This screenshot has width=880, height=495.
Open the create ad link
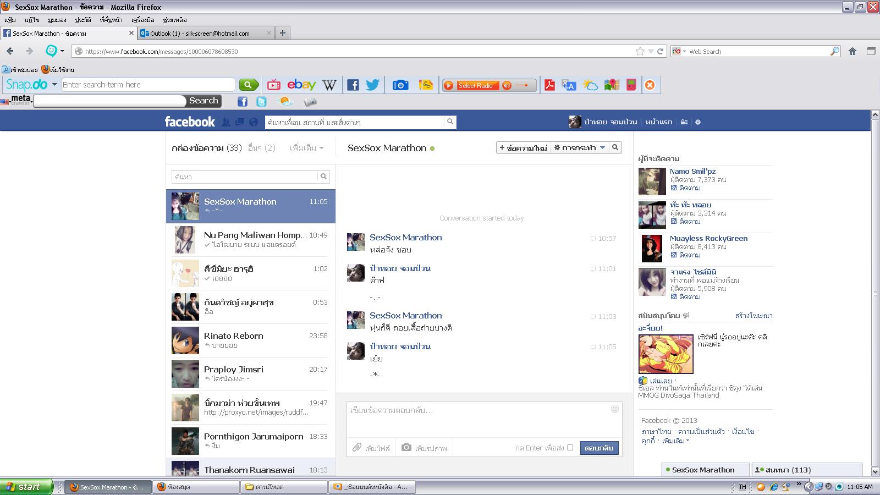click(x=754, y=316)
